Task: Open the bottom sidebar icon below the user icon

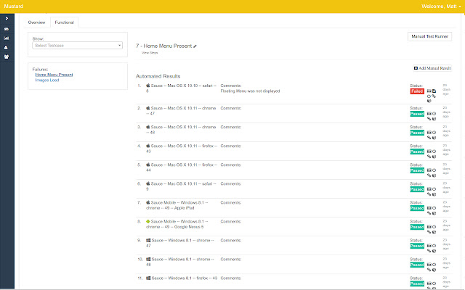Action: coord(7,57)
